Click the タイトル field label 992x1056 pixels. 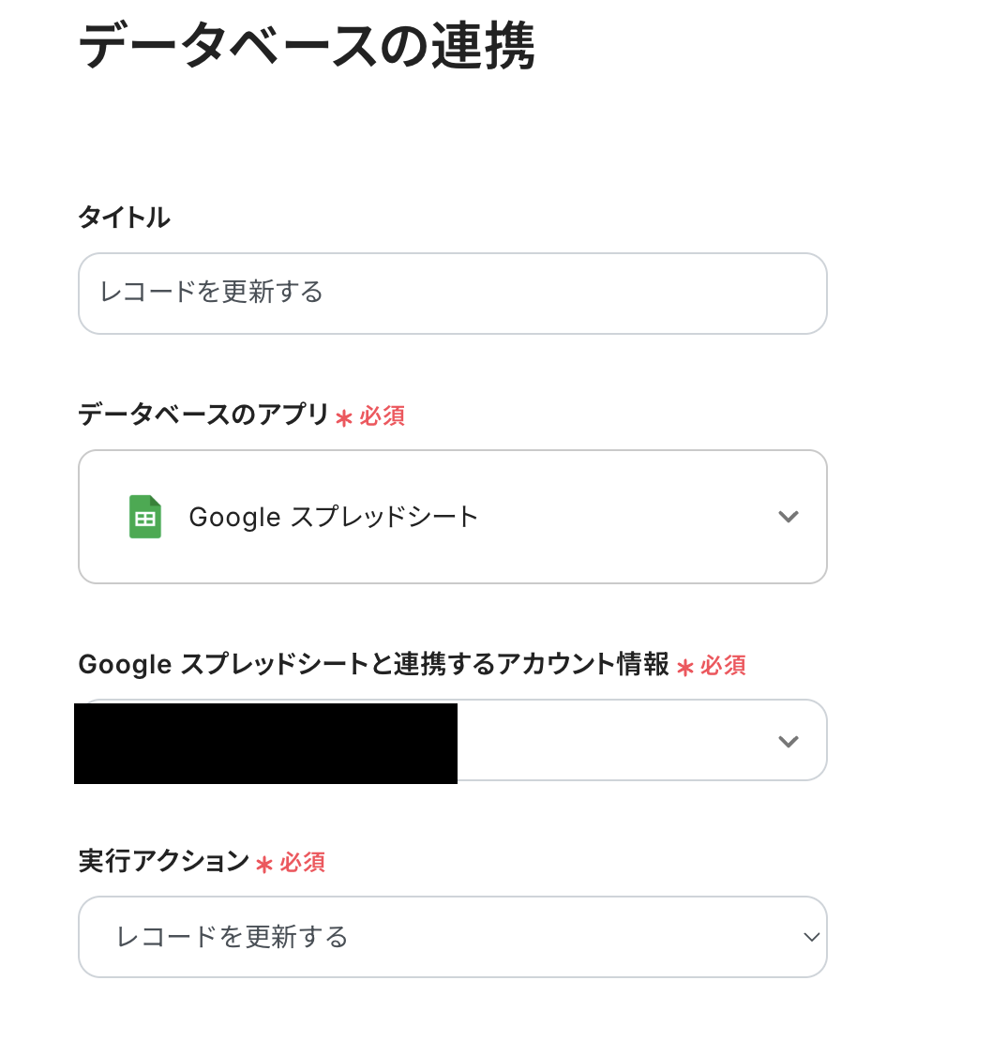coord(124,218)
